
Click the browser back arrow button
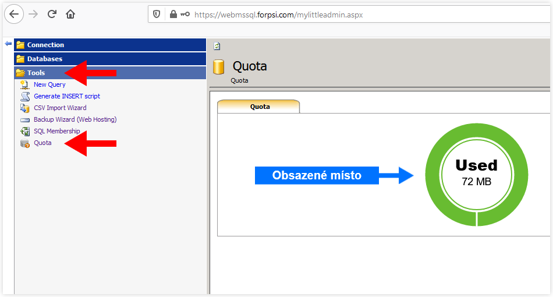14,14
